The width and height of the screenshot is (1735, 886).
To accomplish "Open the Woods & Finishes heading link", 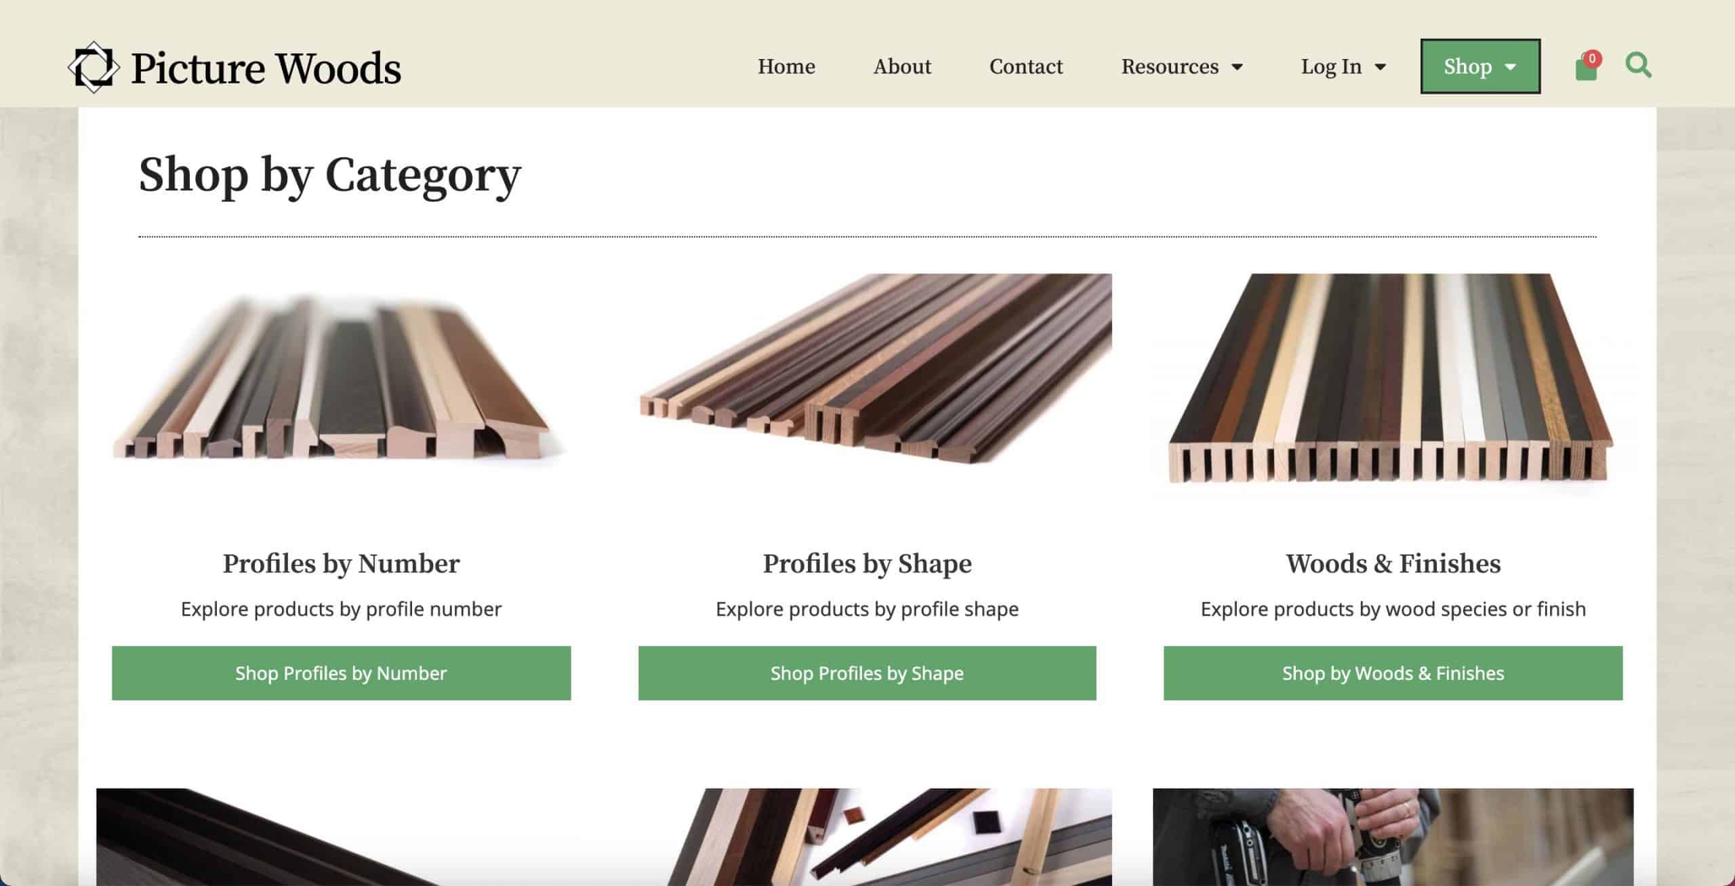I will click(1393, 563).
